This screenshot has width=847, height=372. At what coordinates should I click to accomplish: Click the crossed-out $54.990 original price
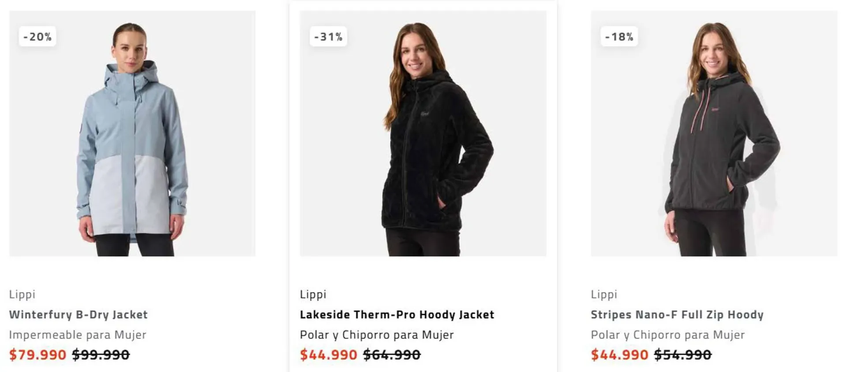pos(683,354)
